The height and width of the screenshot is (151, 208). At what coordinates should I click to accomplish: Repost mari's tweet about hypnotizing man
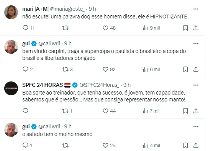pyautogui.click(x=65, y=28)
